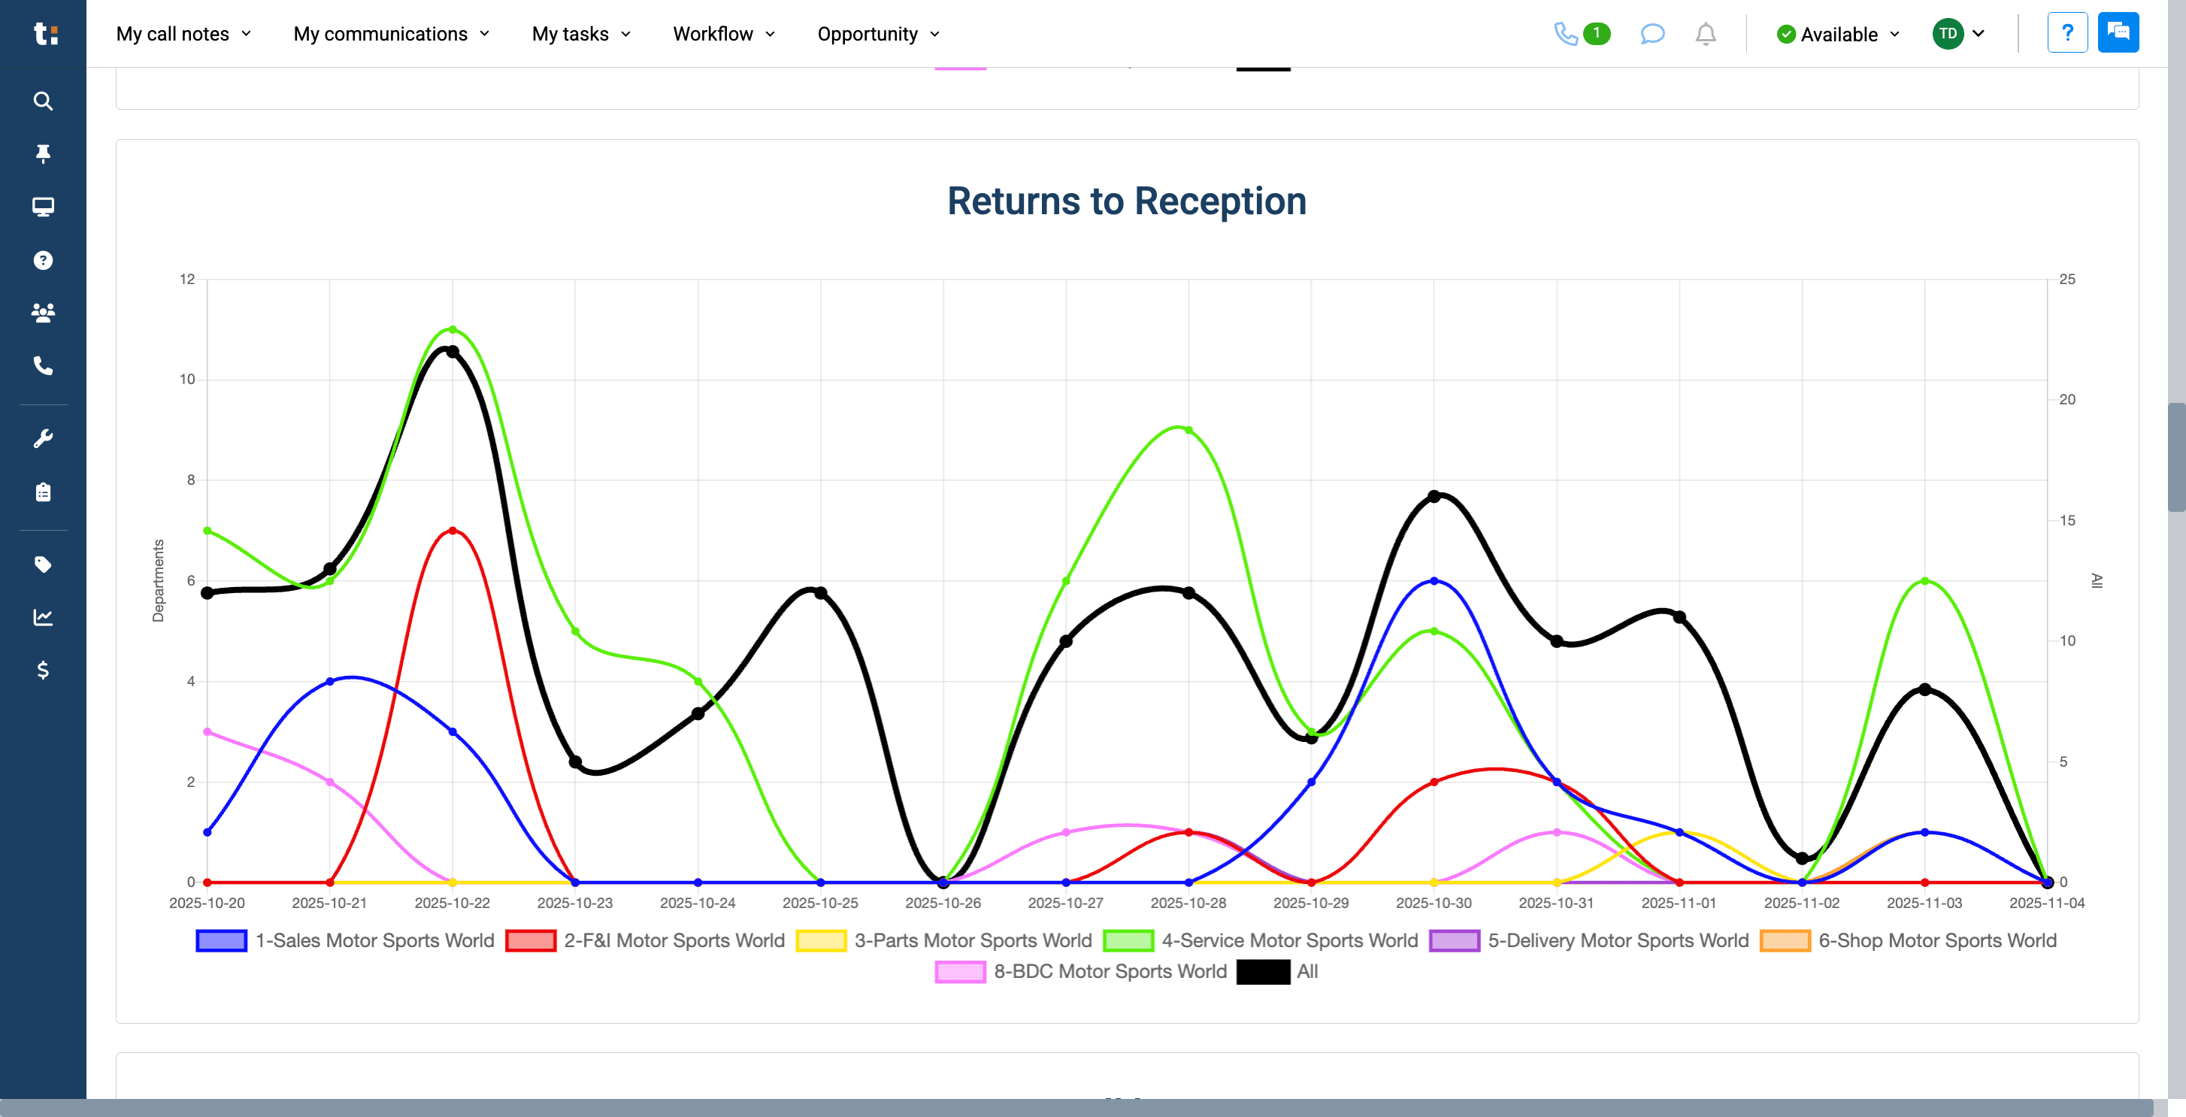Click the app logo icon in the sidebar
This screenshot has width=2186, height=1117.
pos(45,33)
